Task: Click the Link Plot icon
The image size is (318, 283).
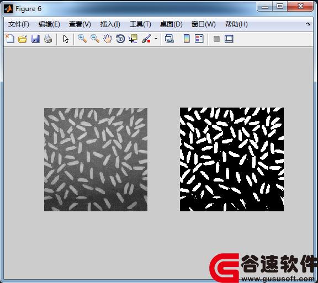Action: click(169, 39)
